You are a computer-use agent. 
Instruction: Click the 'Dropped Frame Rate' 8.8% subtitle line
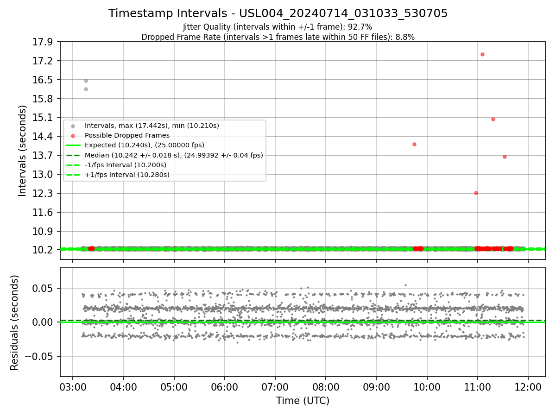click(278, 37)
